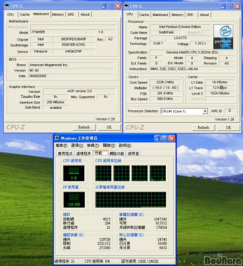Image resolution: width=243 pixels, height=266 pixels.
Task: Switch to 處理程序 tab in Task Manager
Action: click(x=84, y=154)
